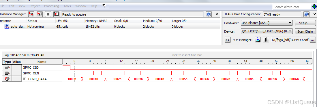The image size is (317, 107).
Task: Open the Help menu
Action: point(94,6)
